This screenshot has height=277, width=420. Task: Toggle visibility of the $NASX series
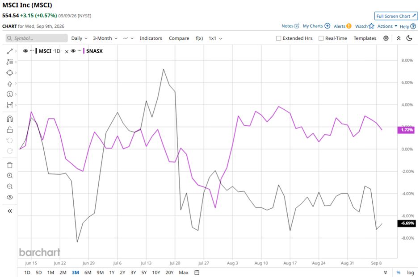point(73,51)
